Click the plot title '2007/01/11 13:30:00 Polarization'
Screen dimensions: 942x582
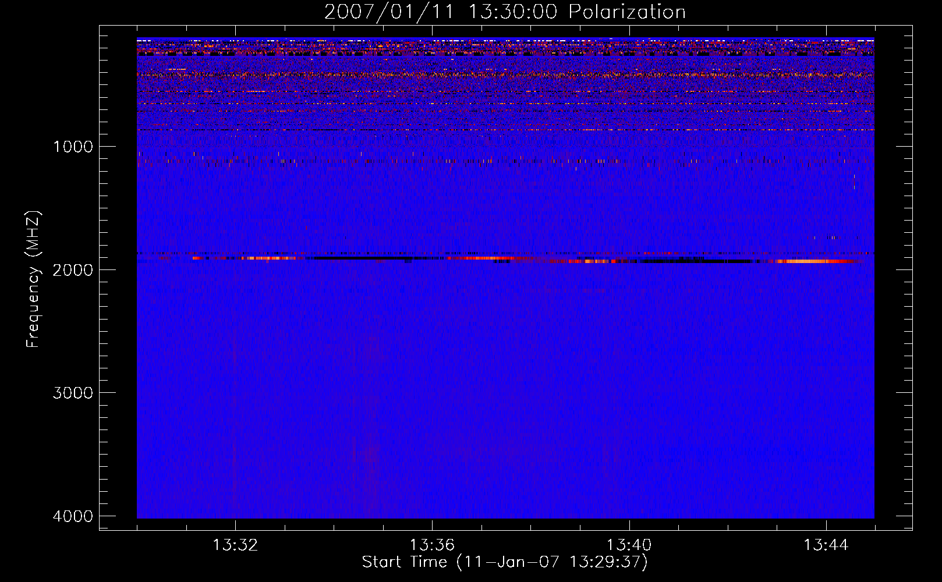pyautogui.click(x=505, y=12)
